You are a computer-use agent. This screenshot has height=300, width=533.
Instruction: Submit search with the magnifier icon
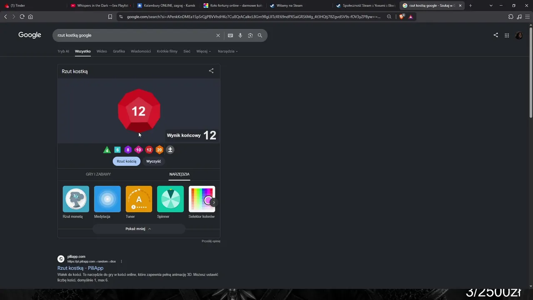[x=260, y=35]
